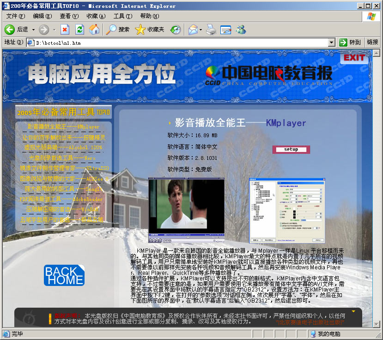383x340 pixels.
Task: Click the 转到 Go button
Action: tap(350, 42)
